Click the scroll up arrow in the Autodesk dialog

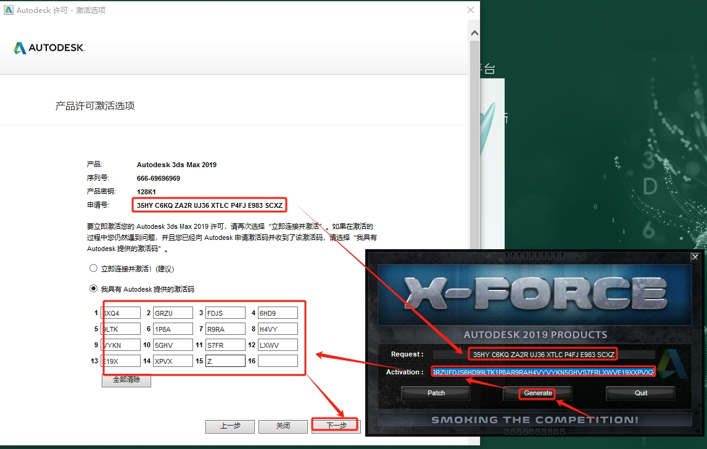point(474,33)
